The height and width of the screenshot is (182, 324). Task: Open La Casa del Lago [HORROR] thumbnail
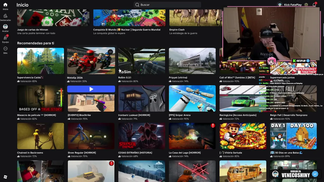[192, 136]
